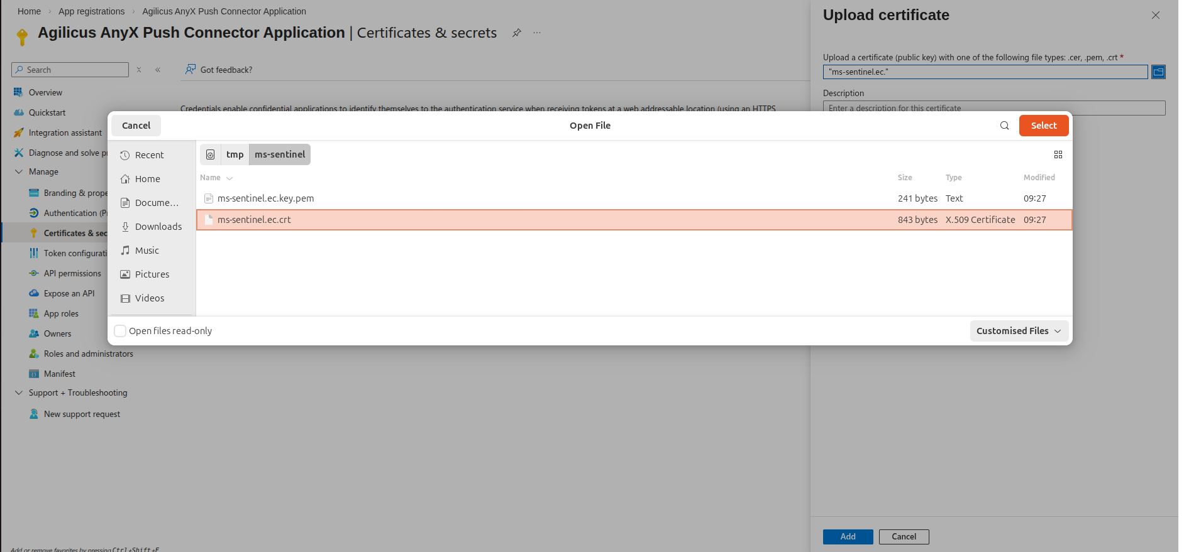This screenshot has height=552, width=1184.
Task: Click the Token configuration bars icon
Action: click(34, 253)
